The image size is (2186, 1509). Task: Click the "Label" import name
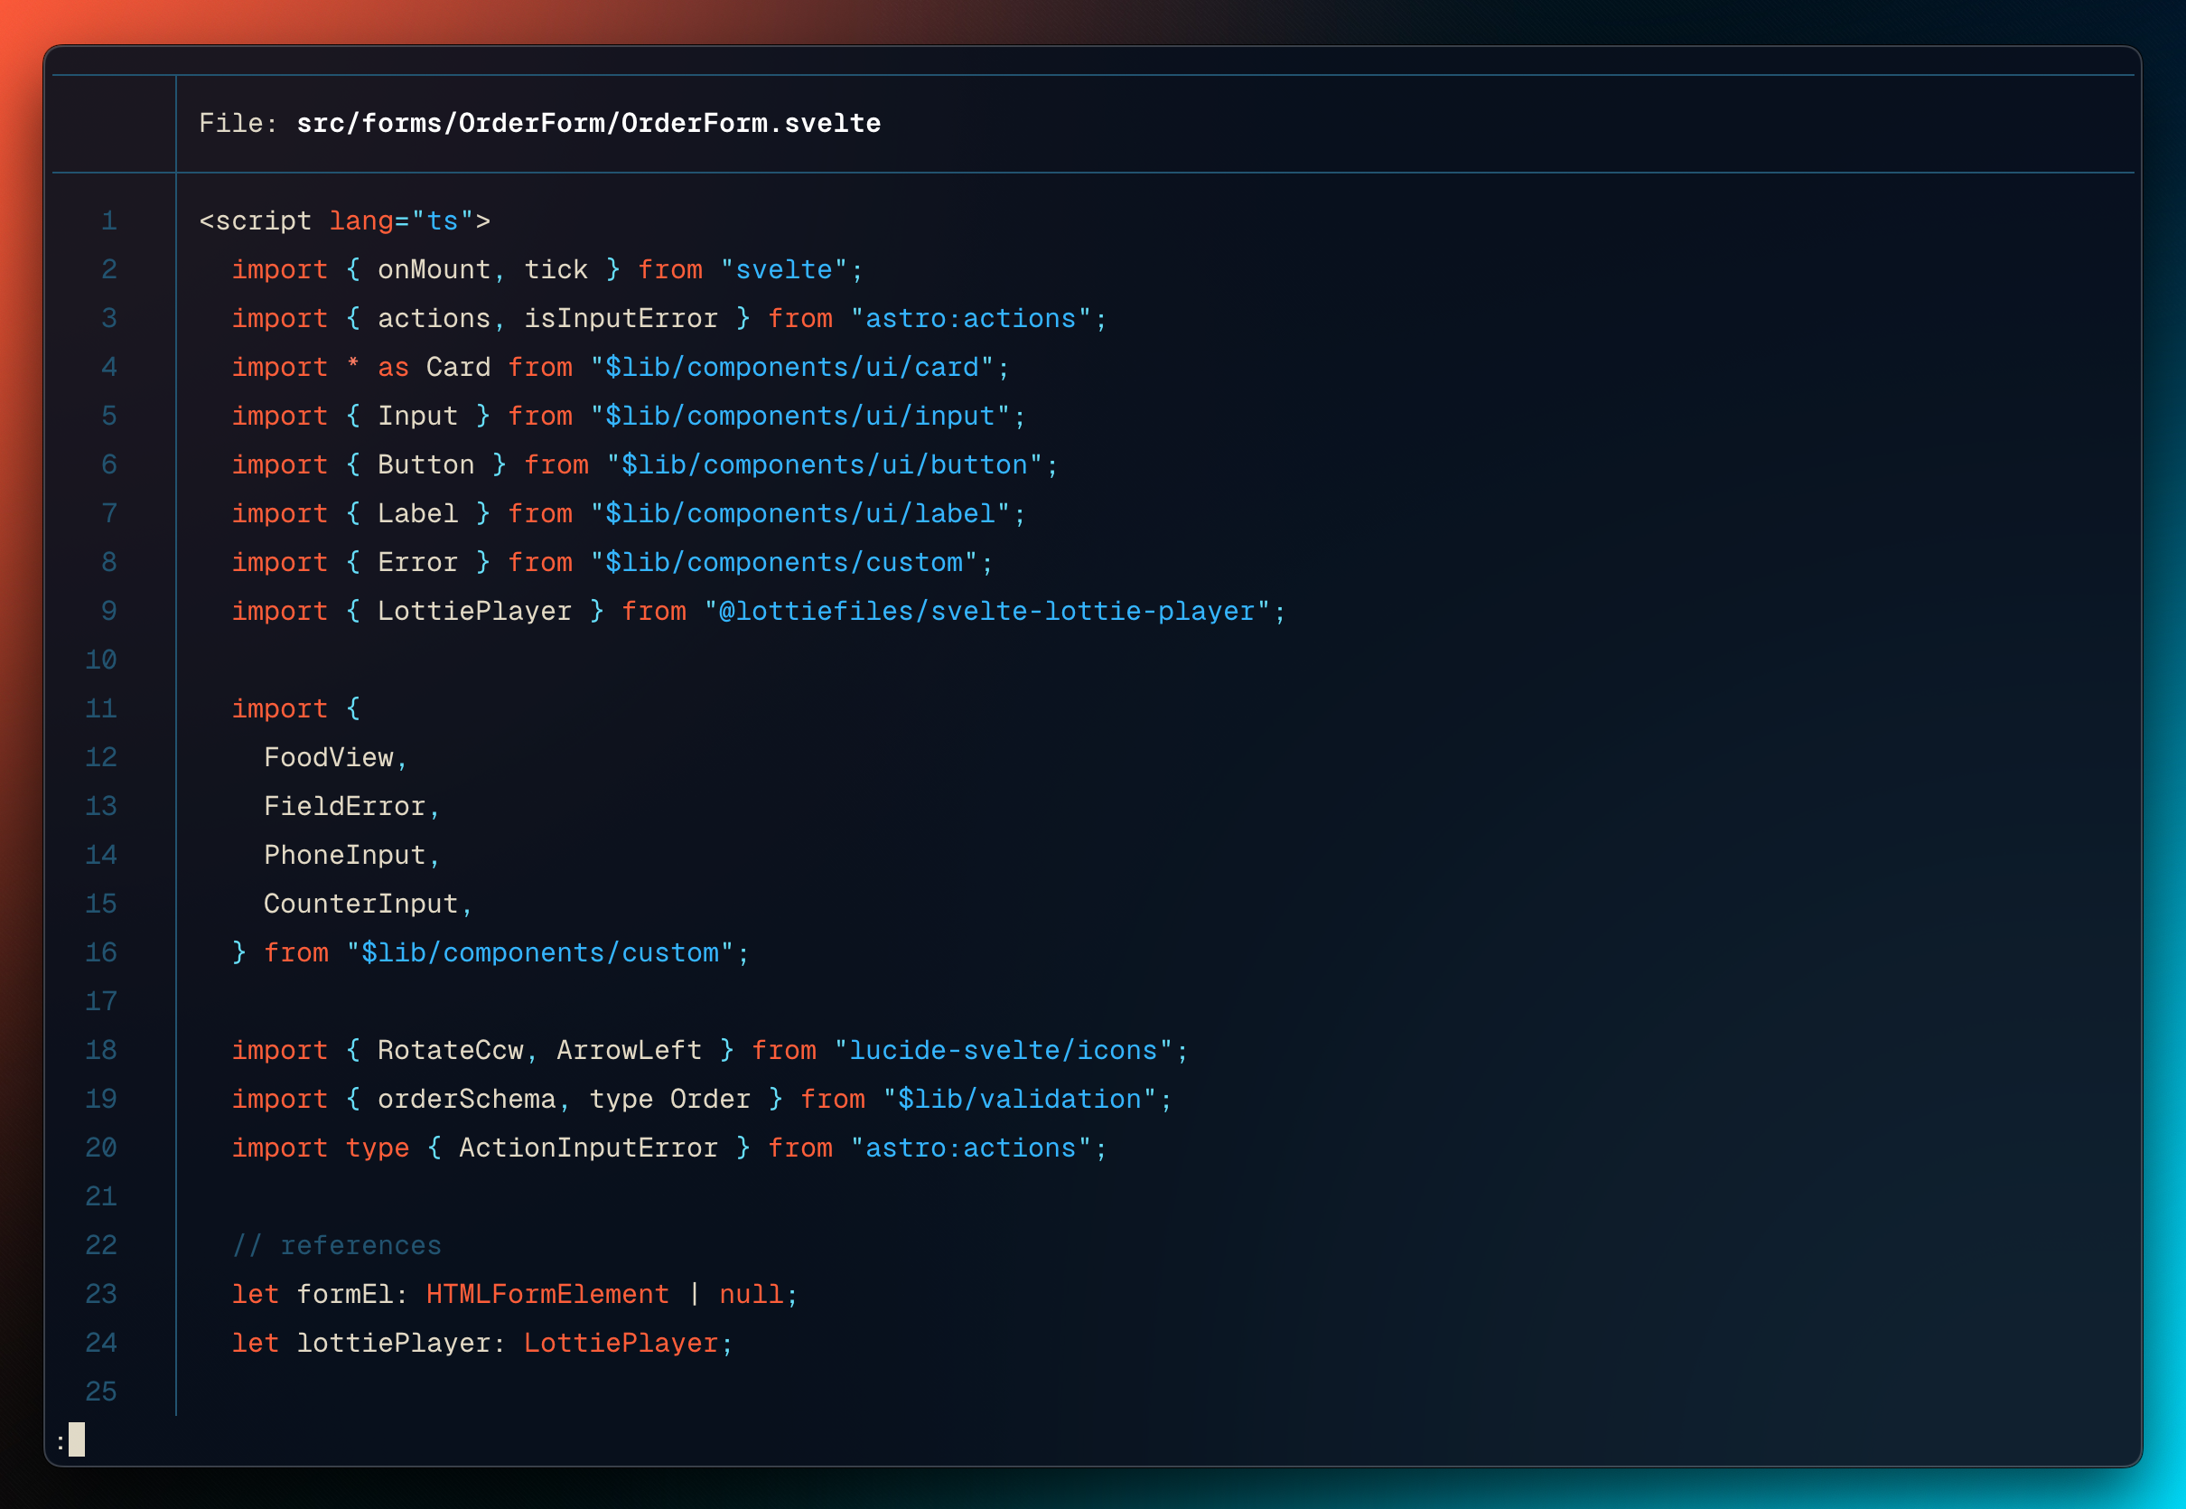click(x=417, y=514)
